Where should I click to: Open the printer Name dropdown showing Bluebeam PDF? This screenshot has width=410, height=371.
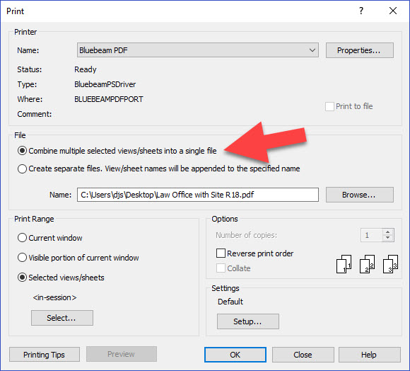click(x=198, y=50)
